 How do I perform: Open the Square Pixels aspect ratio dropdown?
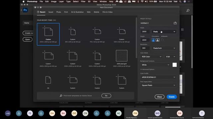[158, 85]
